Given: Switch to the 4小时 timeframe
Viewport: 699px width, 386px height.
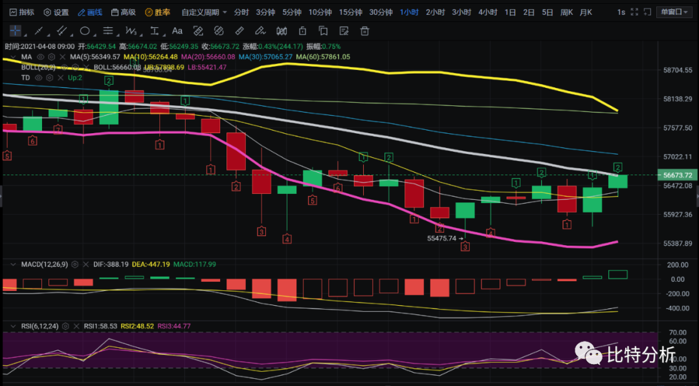Looking at the screenshot, I should [487, 12].
